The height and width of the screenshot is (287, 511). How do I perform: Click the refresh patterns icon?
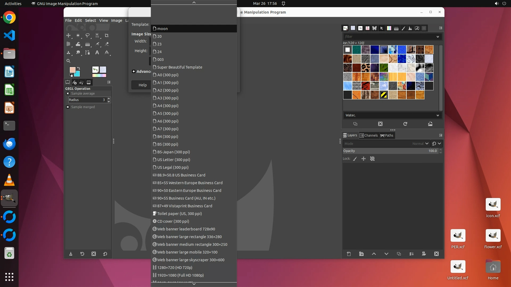point(405,124)
